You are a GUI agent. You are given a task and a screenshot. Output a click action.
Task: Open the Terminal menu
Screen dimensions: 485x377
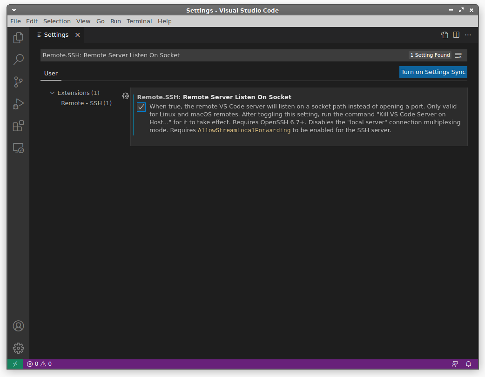click(139, 21)
